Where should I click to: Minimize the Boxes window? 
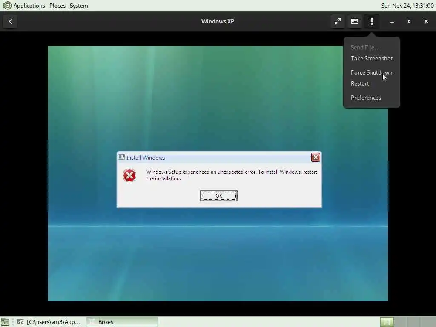[x=392, y=21]
